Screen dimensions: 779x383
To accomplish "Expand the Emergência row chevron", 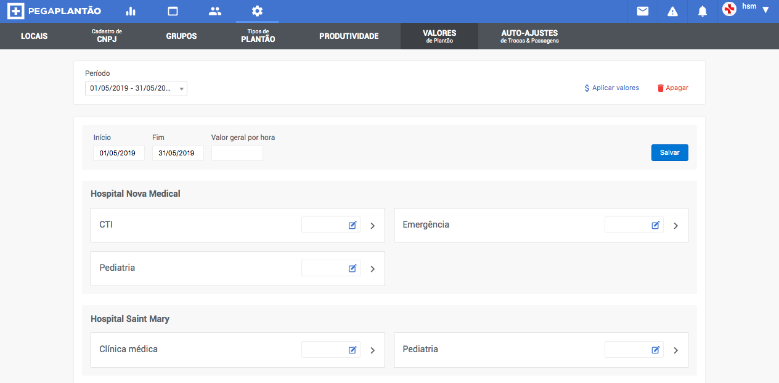I will click(x=675, y=226).
